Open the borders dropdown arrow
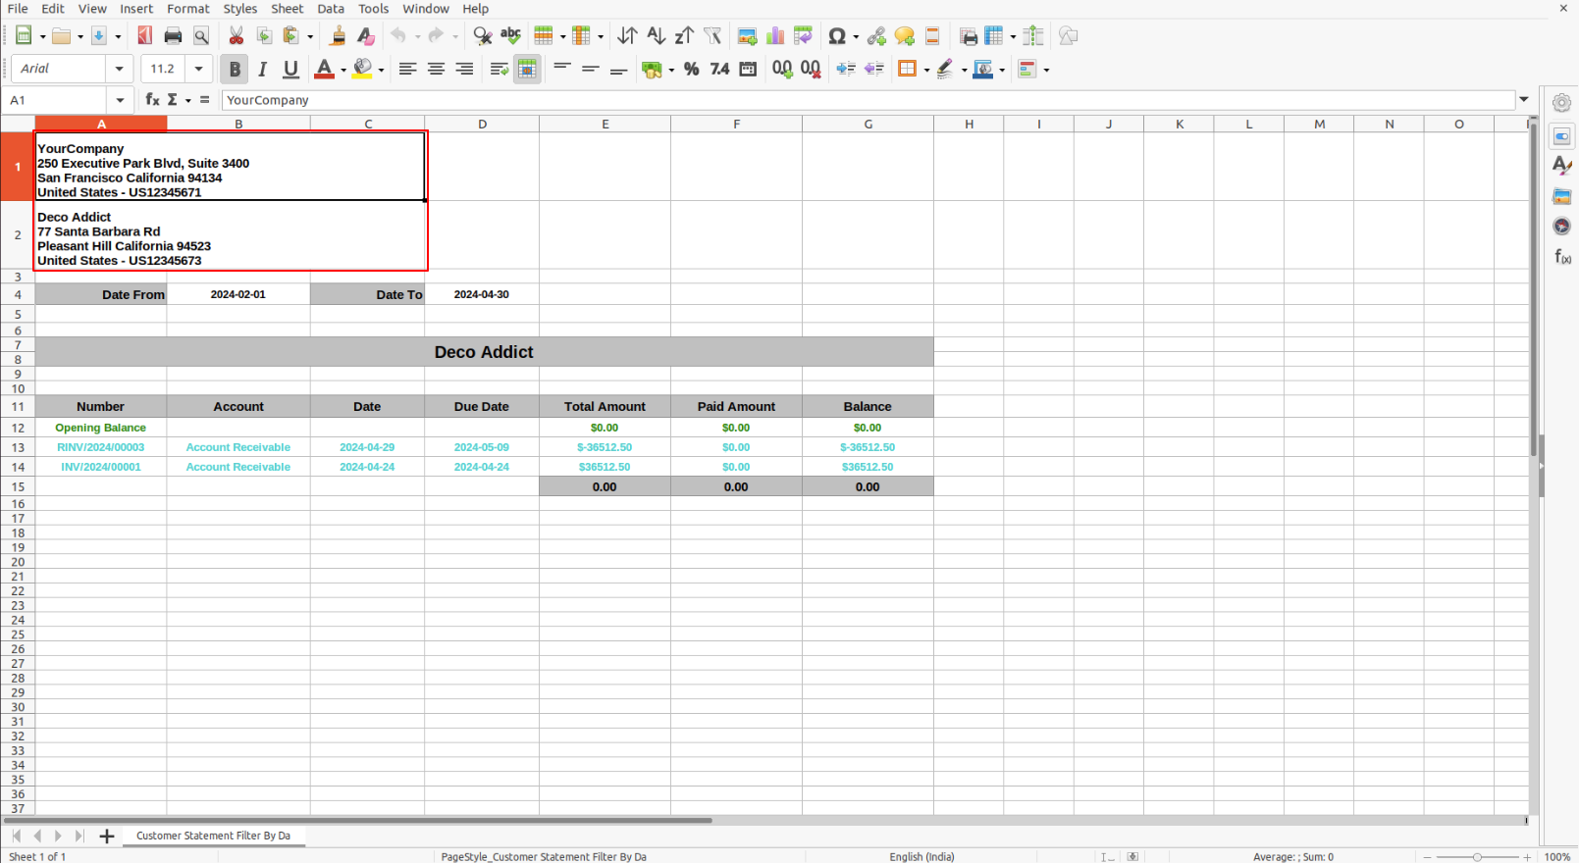Image resolution: width=1579 pixels, height=863 pixels. pyautogui.click(x=926, y=70)
